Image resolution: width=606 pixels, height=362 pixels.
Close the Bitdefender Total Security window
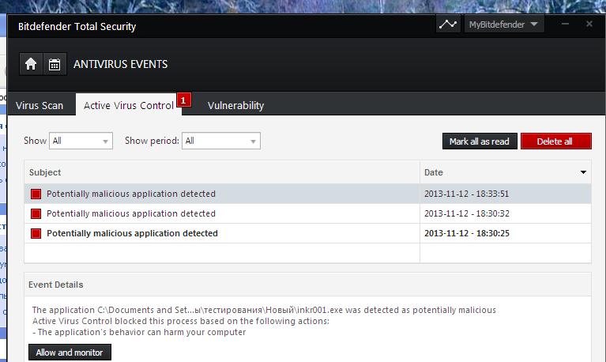pyautogui.click(x=589, y=25)
